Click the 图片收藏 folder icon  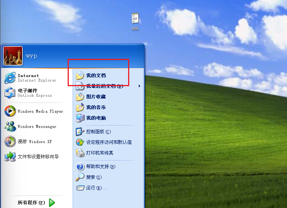pos(80,97)
